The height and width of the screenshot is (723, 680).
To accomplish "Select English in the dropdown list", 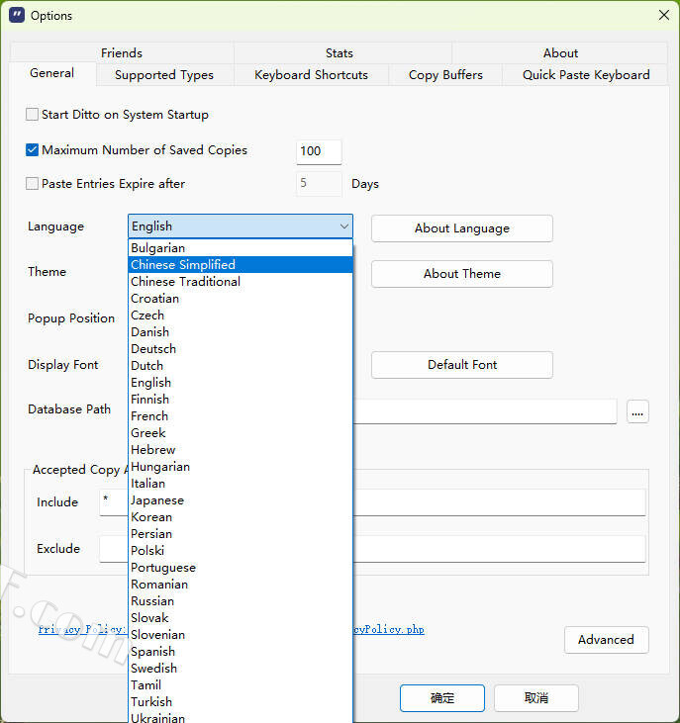I will (x=241, y=383).
